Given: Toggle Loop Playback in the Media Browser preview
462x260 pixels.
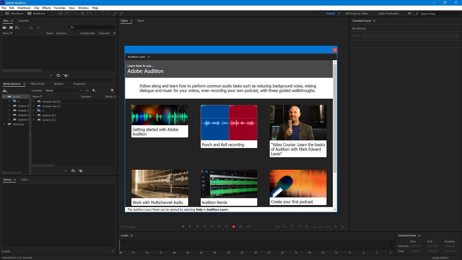Looking at the screenshot, I should [73, 171].
